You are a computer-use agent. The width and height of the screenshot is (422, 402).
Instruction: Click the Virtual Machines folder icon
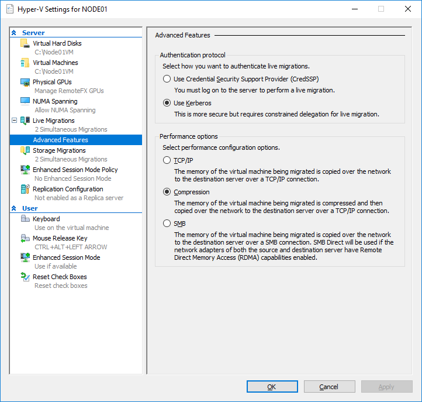[25, 63]
